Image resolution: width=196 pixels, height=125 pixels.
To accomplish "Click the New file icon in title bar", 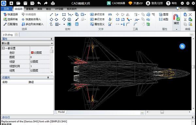I will tap(11, 3).
